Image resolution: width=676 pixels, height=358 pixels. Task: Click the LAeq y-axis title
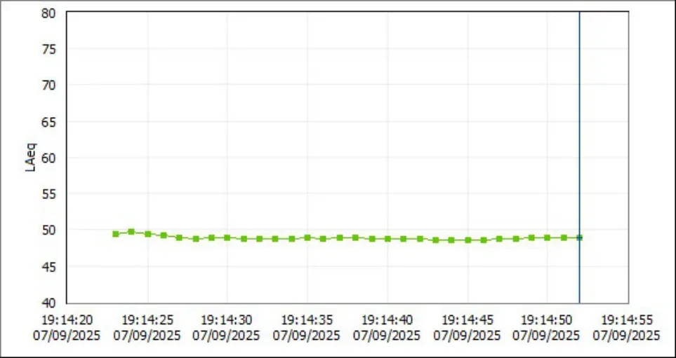(31, 158)
